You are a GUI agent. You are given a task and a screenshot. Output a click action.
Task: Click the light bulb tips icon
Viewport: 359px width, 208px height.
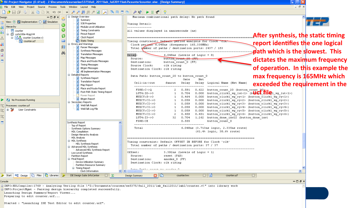pyautogui.click(x=165, y=12)
